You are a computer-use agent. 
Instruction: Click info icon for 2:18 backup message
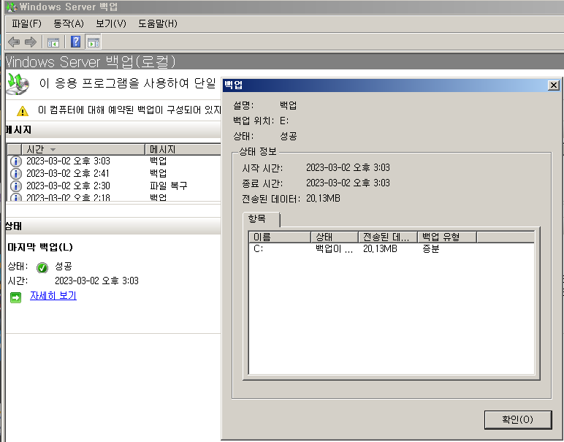[16, 197]
